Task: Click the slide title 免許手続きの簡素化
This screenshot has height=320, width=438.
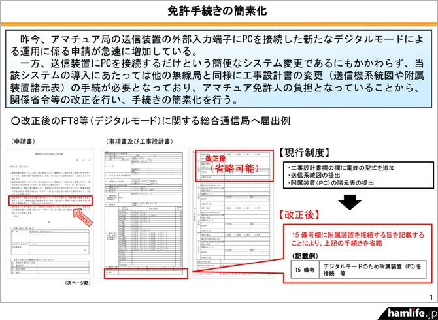Action: [218, 11]
